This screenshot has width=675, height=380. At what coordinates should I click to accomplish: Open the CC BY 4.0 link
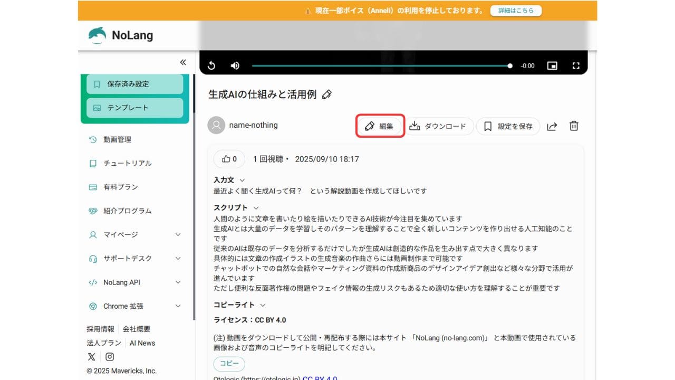tap(320, 377)
